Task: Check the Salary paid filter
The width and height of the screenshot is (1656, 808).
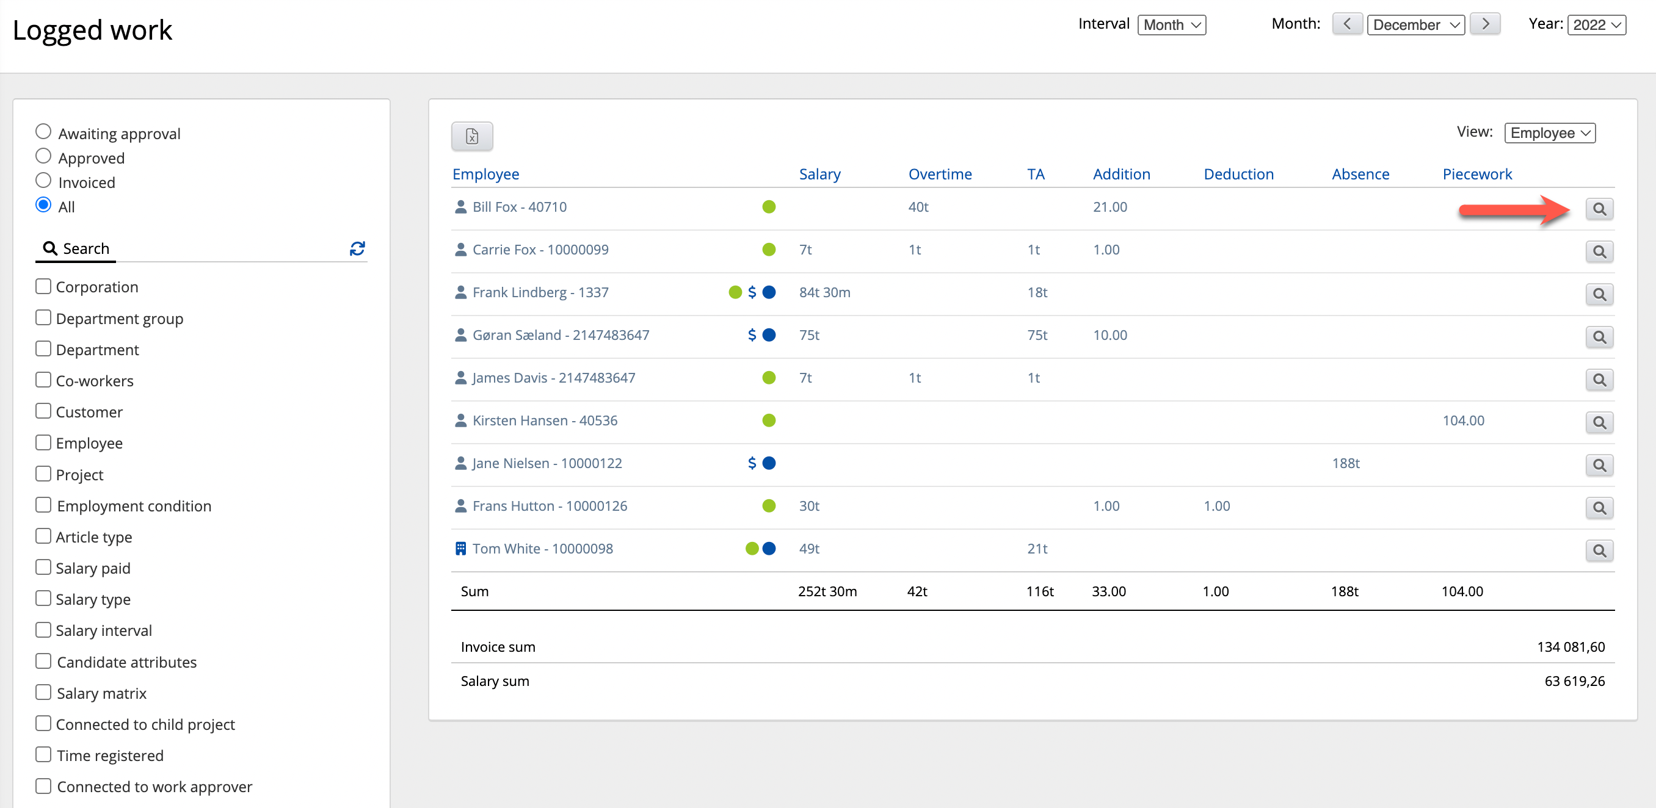Action: (43, 567)
